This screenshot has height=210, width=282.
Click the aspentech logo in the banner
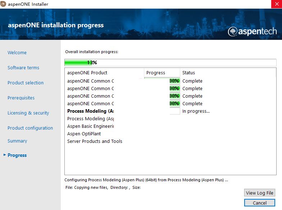[252, 32]
